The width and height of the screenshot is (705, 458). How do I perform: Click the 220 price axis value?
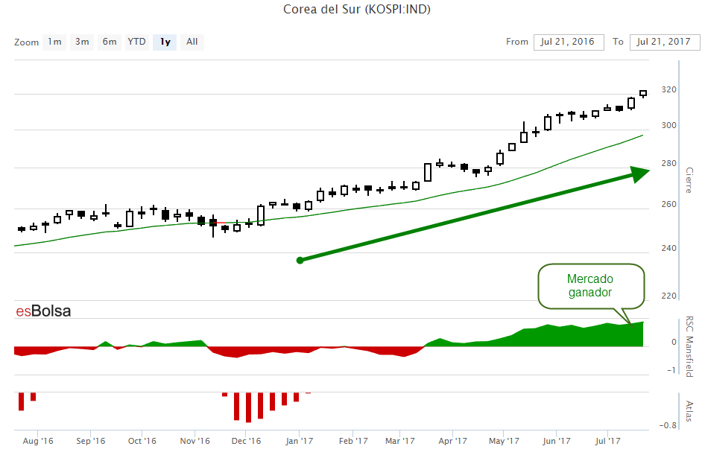pos(668,296)
